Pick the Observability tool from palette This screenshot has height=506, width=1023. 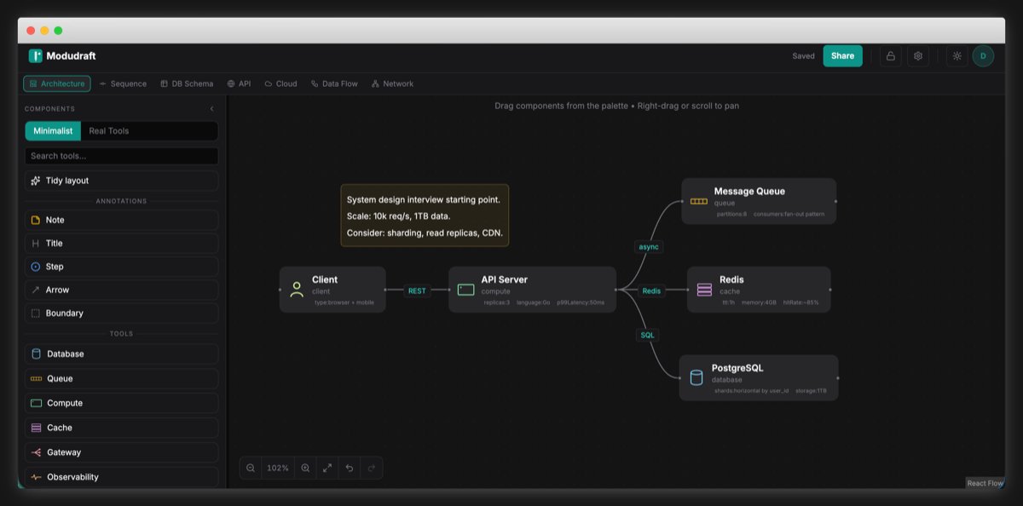(121, 477)
